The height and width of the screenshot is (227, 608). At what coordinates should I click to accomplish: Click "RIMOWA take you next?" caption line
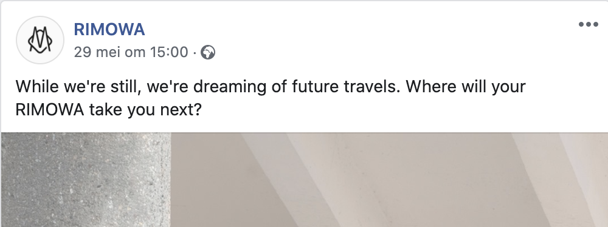[x=109, y=110]
